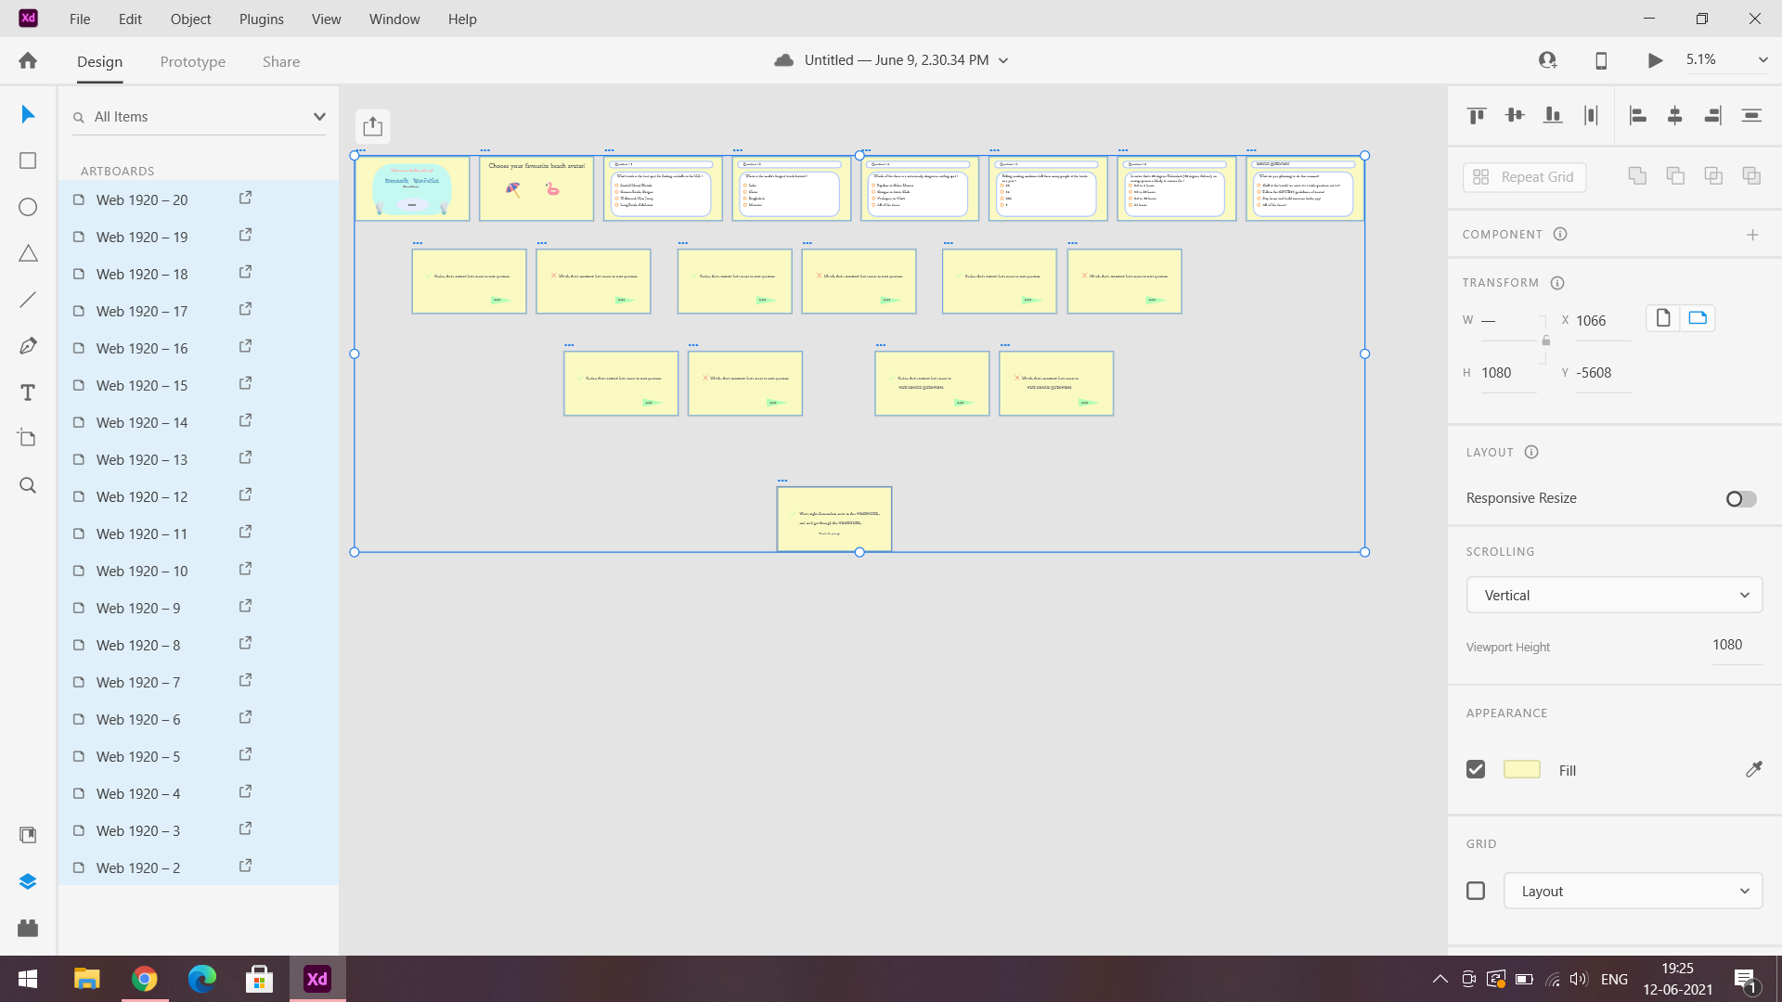
Task: Click the eyedropper next to Fill
Action: click(1753, 769)
